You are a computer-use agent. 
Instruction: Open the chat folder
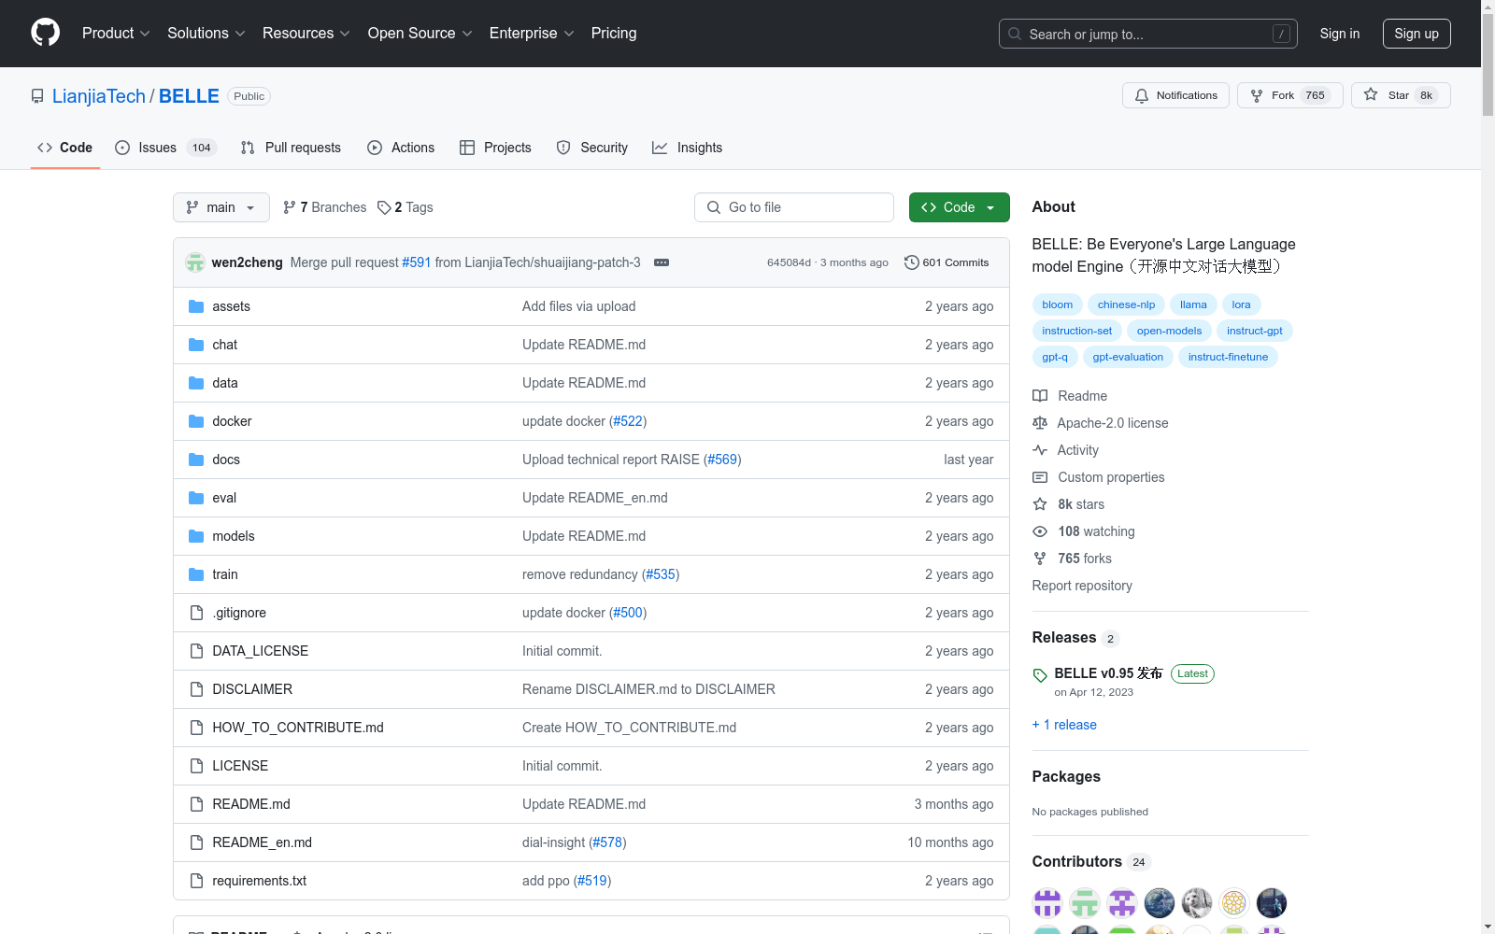224,345
